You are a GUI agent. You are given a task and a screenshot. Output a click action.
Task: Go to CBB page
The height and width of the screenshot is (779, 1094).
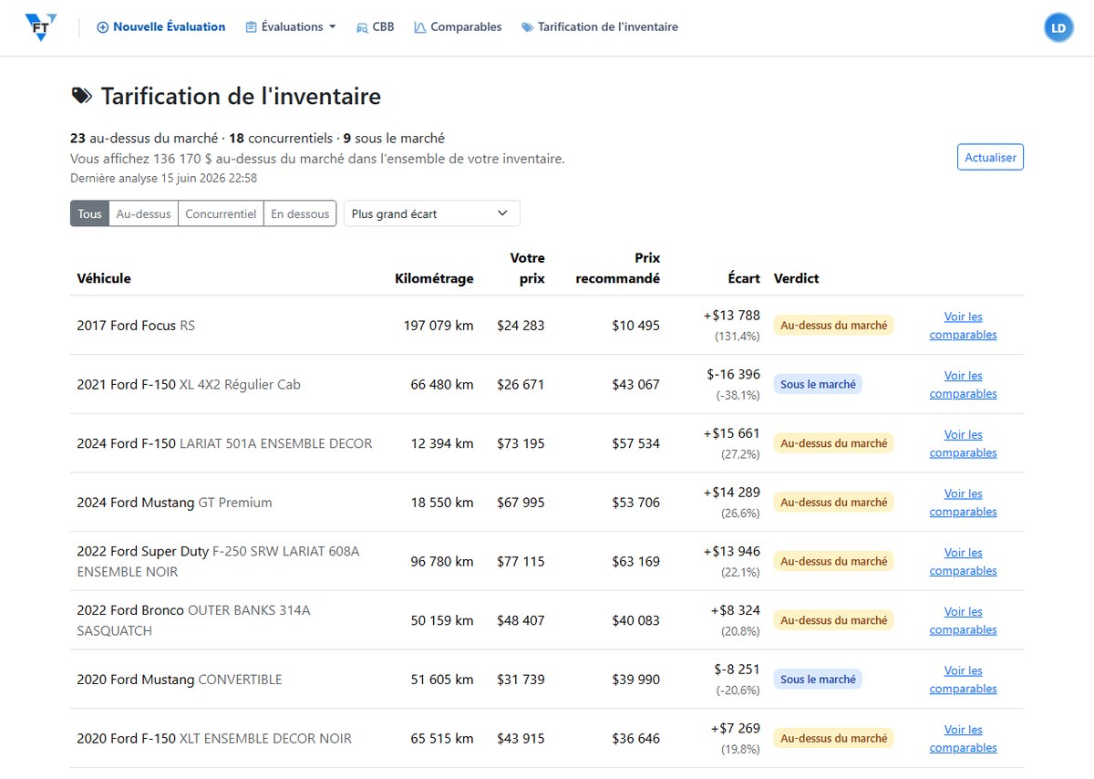pos(376,27)
